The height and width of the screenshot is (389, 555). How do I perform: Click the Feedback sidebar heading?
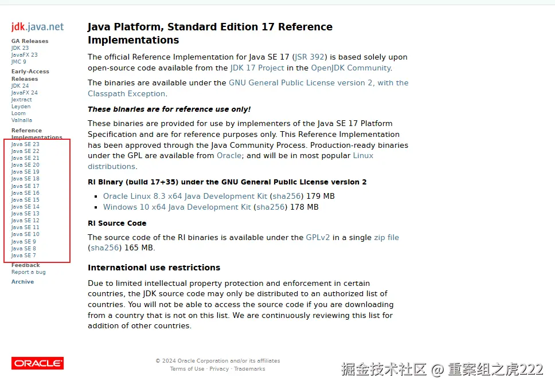(25, 265)
